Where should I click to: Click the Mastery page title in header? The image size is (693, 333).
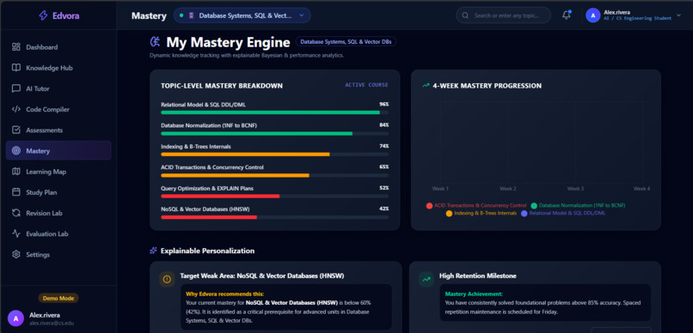click(149, 16)
